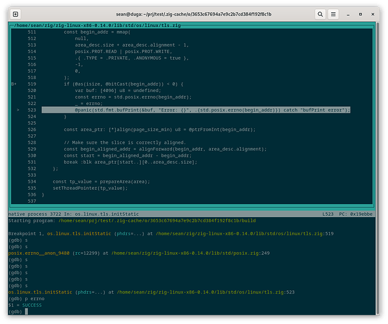Image resolution: width=388 pixels, height=324 pixels.
Task: Click line 526 const area_ptr declaration
Action: pos(160,130)
